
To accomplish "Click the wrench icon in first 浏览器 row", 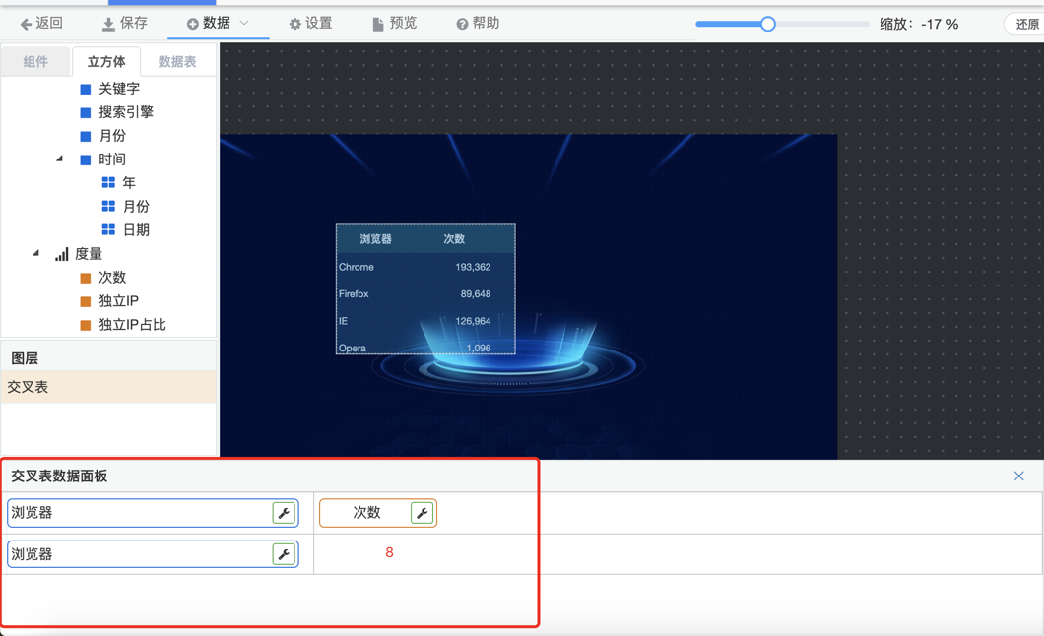I will pyautogui.click(x=284, y=513).
